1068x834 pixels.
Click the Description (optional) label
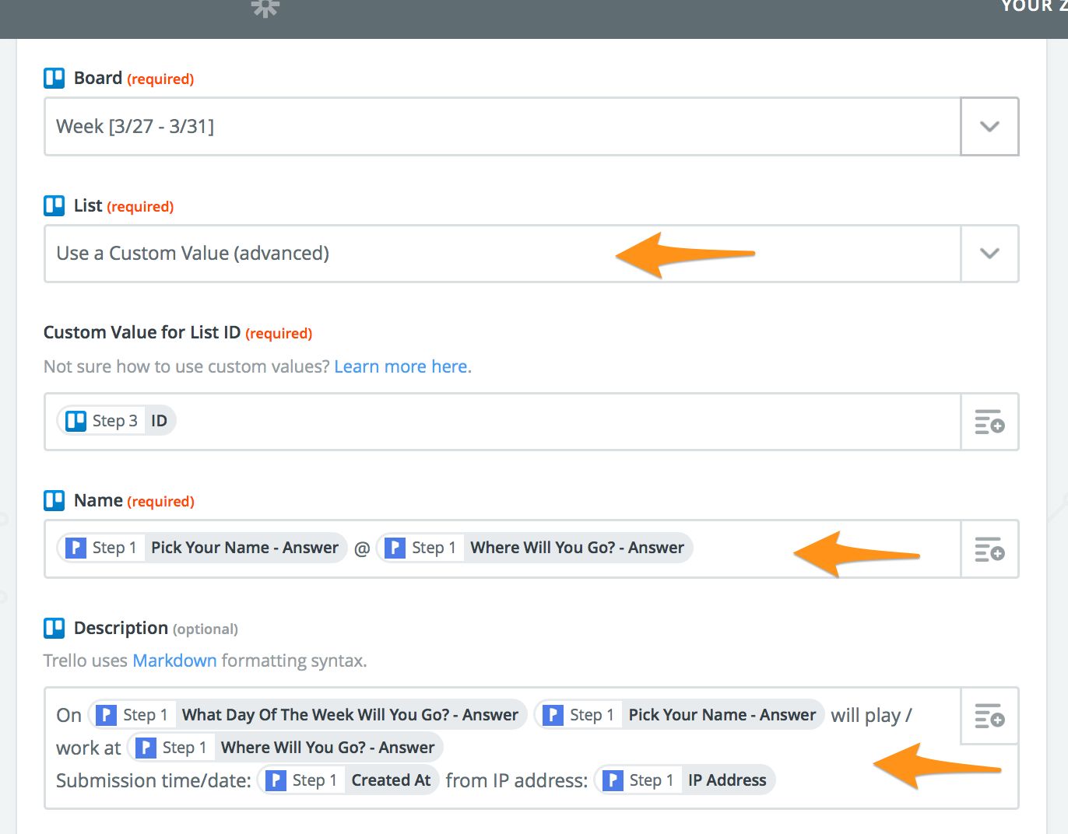[x=156, y=628]
